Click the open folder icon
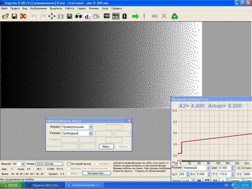Viewport: 252px width, 189px height. coord(5,16)
